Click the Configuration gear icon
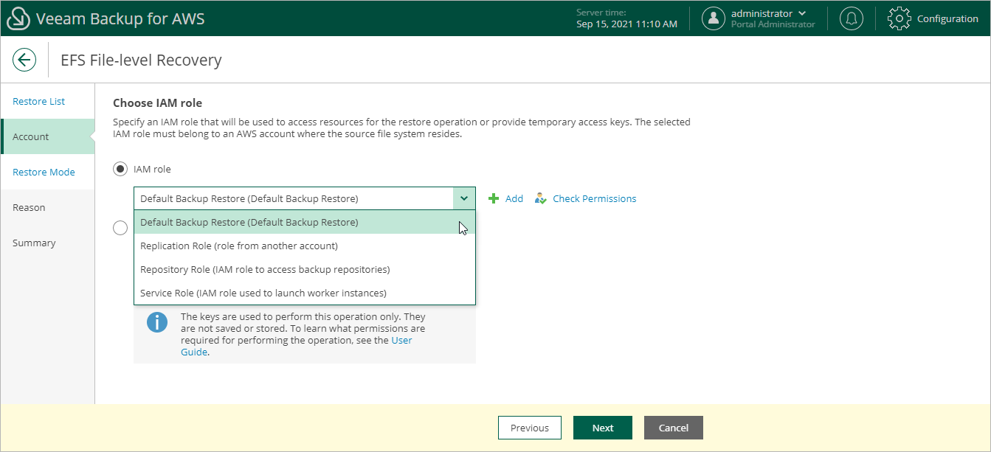Viewport: 991px width, 452px height. tap(899, 18)
